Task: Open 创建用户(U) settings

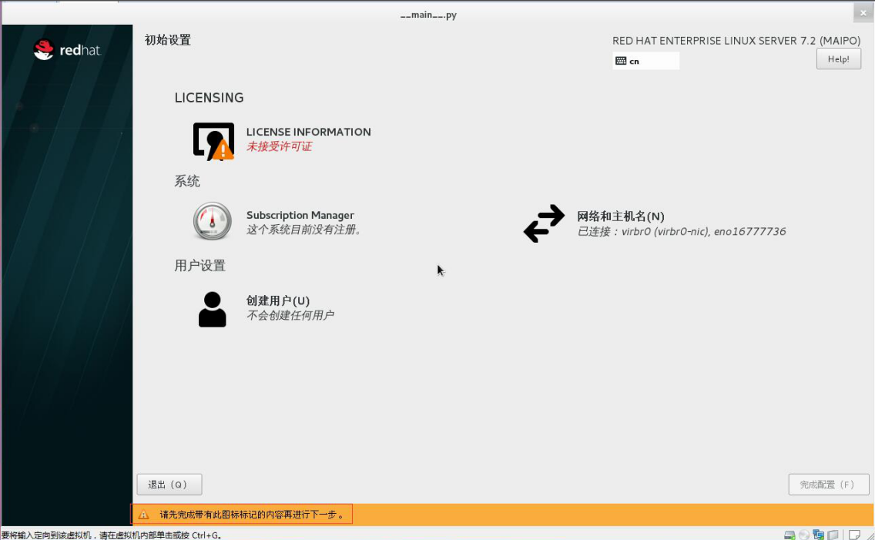Action: tap(278, 300)
